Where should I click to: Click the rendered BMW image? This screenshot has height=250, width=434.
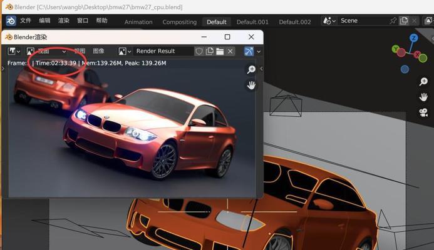coord(132,129)
